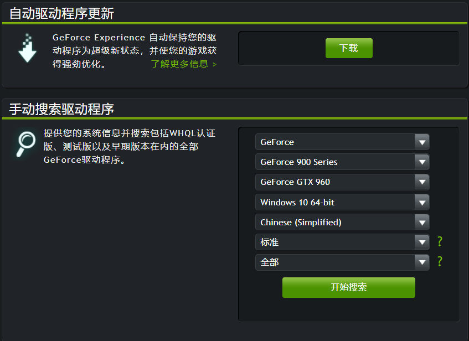
Task: Click the help question mark beside 全部
Action: point(440,262)
